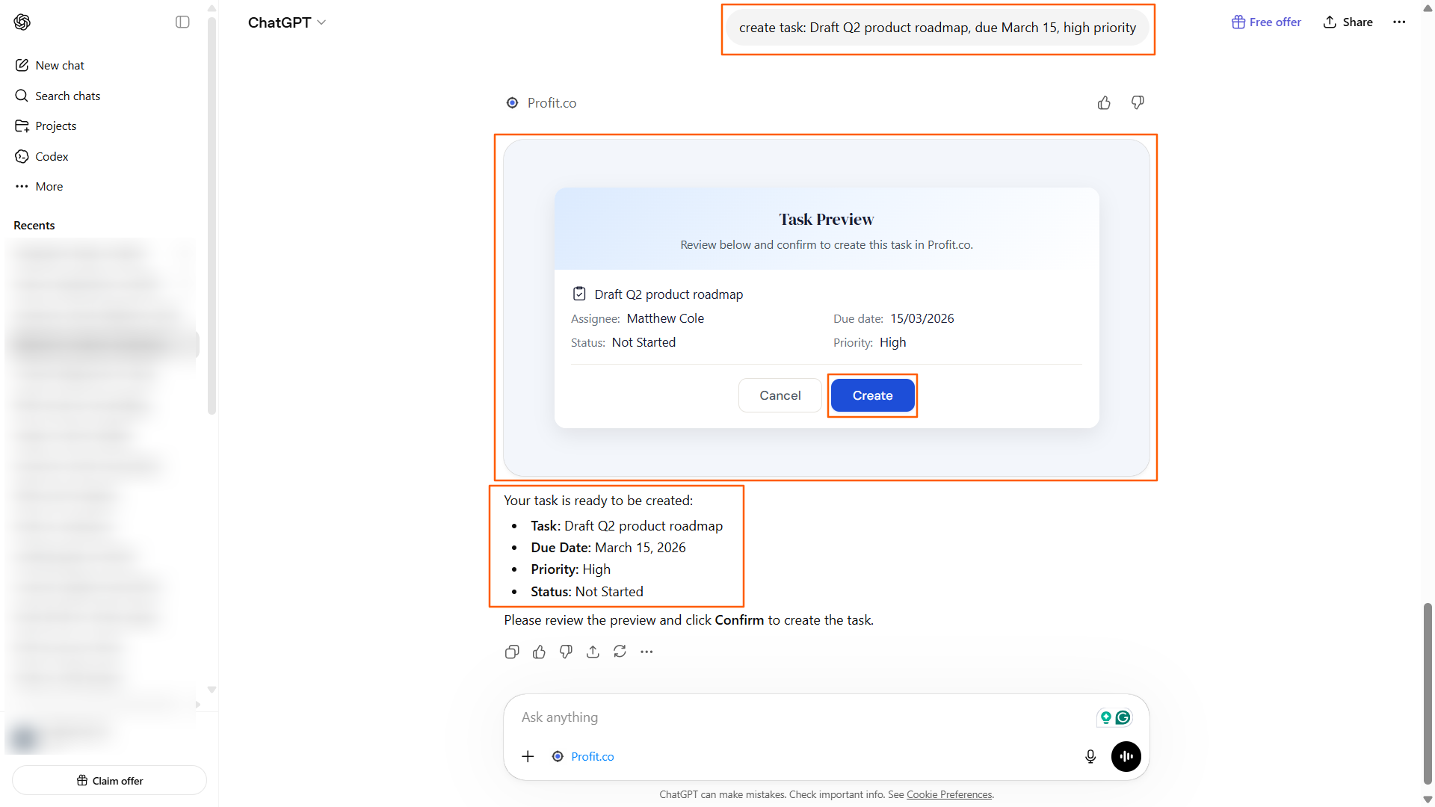Regenerate the assistant response
Image resolution: width=1435 pixels, height=807 pixels.
tap(620, 652)
